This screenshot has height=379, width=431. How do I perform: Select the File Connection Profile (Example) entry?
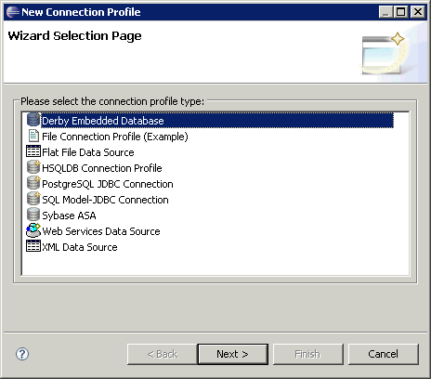pos(115,137)
